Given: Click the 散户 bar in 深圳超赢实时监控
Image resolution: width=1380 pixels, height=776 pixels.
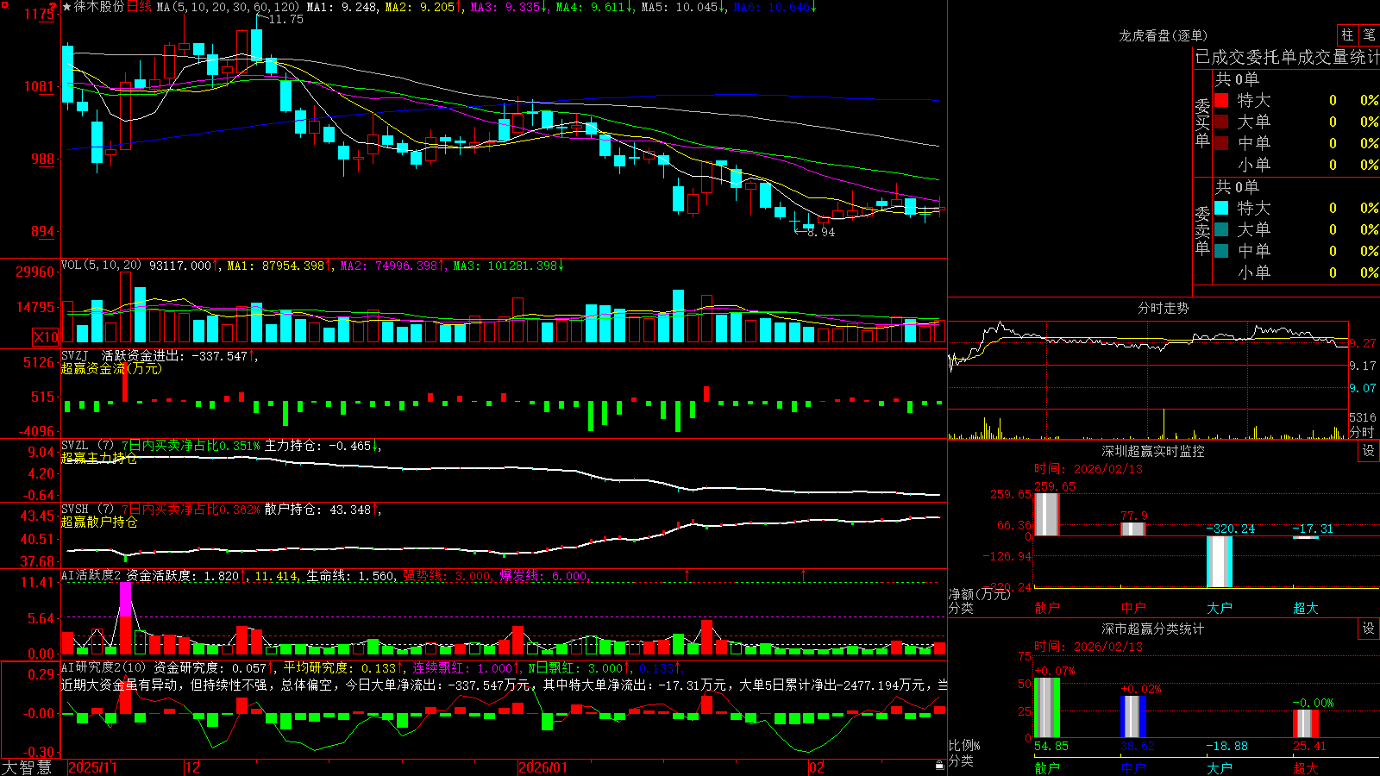Looking at the screenshot, I should [1046, 514].
